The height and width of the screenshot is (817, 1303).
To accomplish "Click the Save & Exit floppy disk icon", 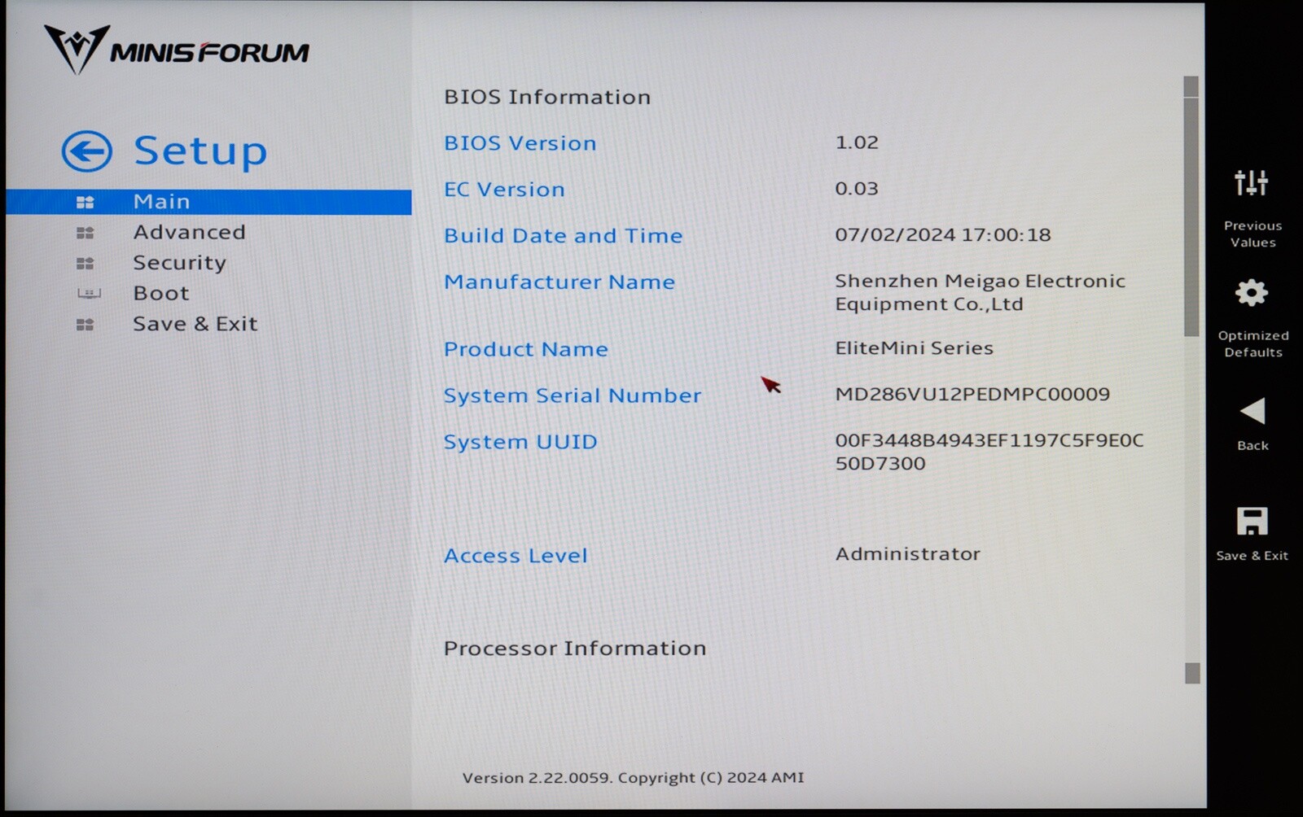I will pos(1252,522).
